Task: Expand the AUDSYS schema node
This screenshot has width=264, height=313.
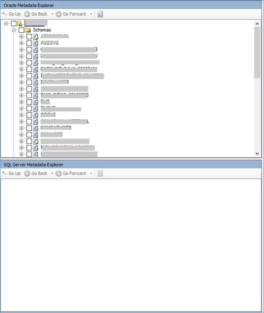Action: 21,43
